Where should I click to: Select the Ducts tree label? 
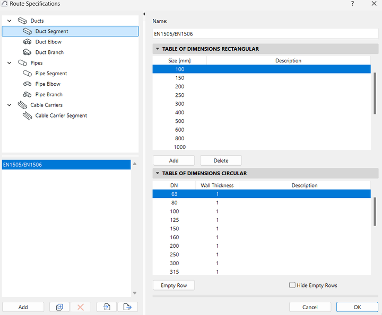pos(37,21)
